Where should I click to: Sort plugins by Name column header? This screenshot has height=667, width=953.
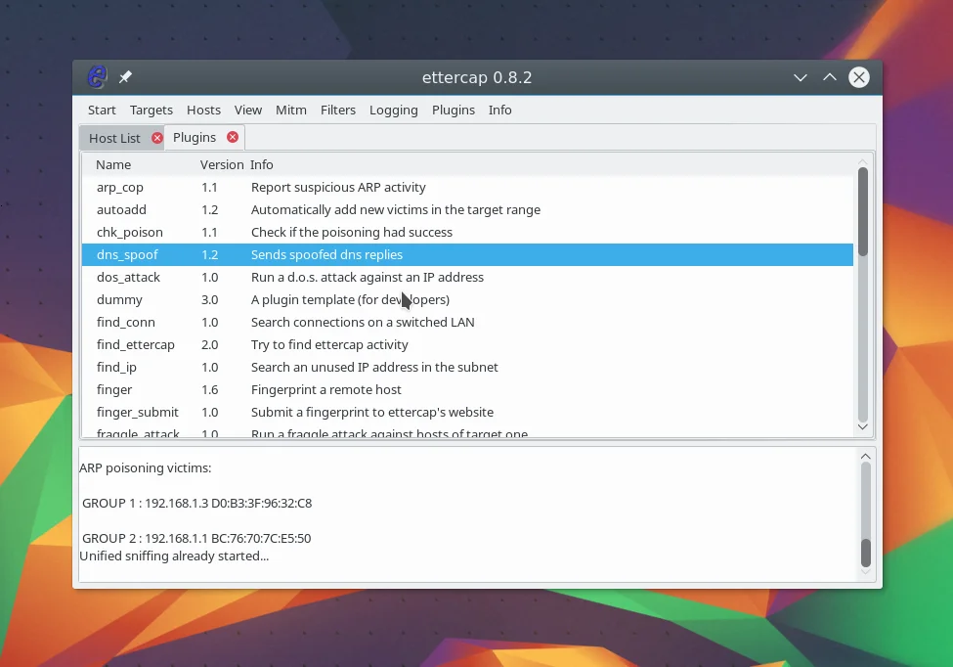coord(113,164)
